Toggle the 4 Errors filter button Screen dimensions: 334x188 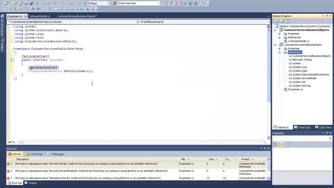point(15,154)
